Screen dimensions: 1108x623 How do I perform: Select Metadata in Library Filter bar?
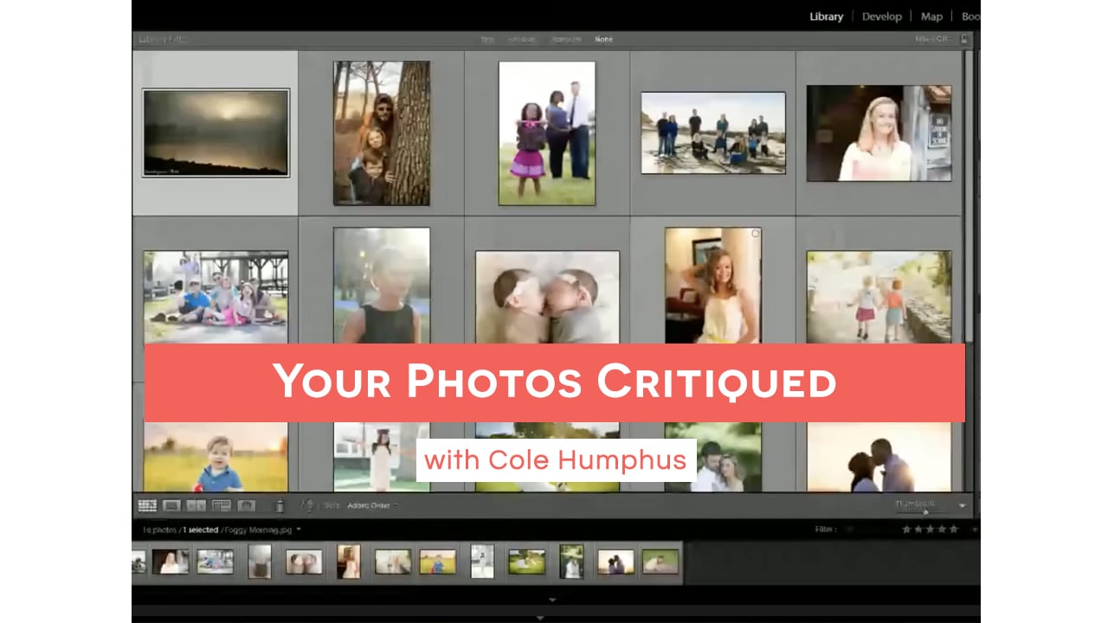coord(566,40)
